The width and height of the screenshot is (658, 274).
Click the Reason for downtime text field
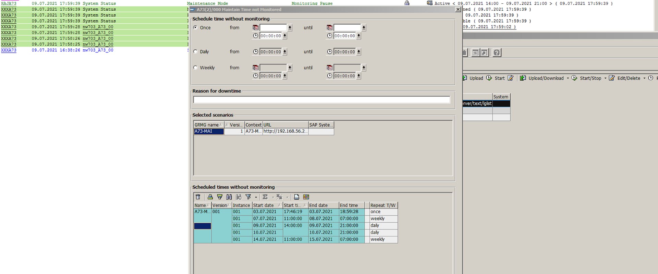[321, 100]
